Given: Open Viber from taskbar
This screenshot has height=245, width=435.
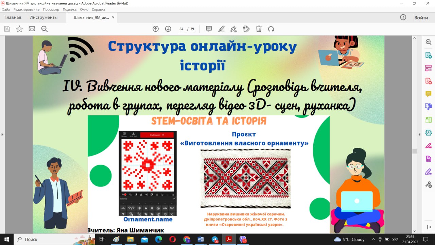Looking at the screenshot, I should coord(243,239).
